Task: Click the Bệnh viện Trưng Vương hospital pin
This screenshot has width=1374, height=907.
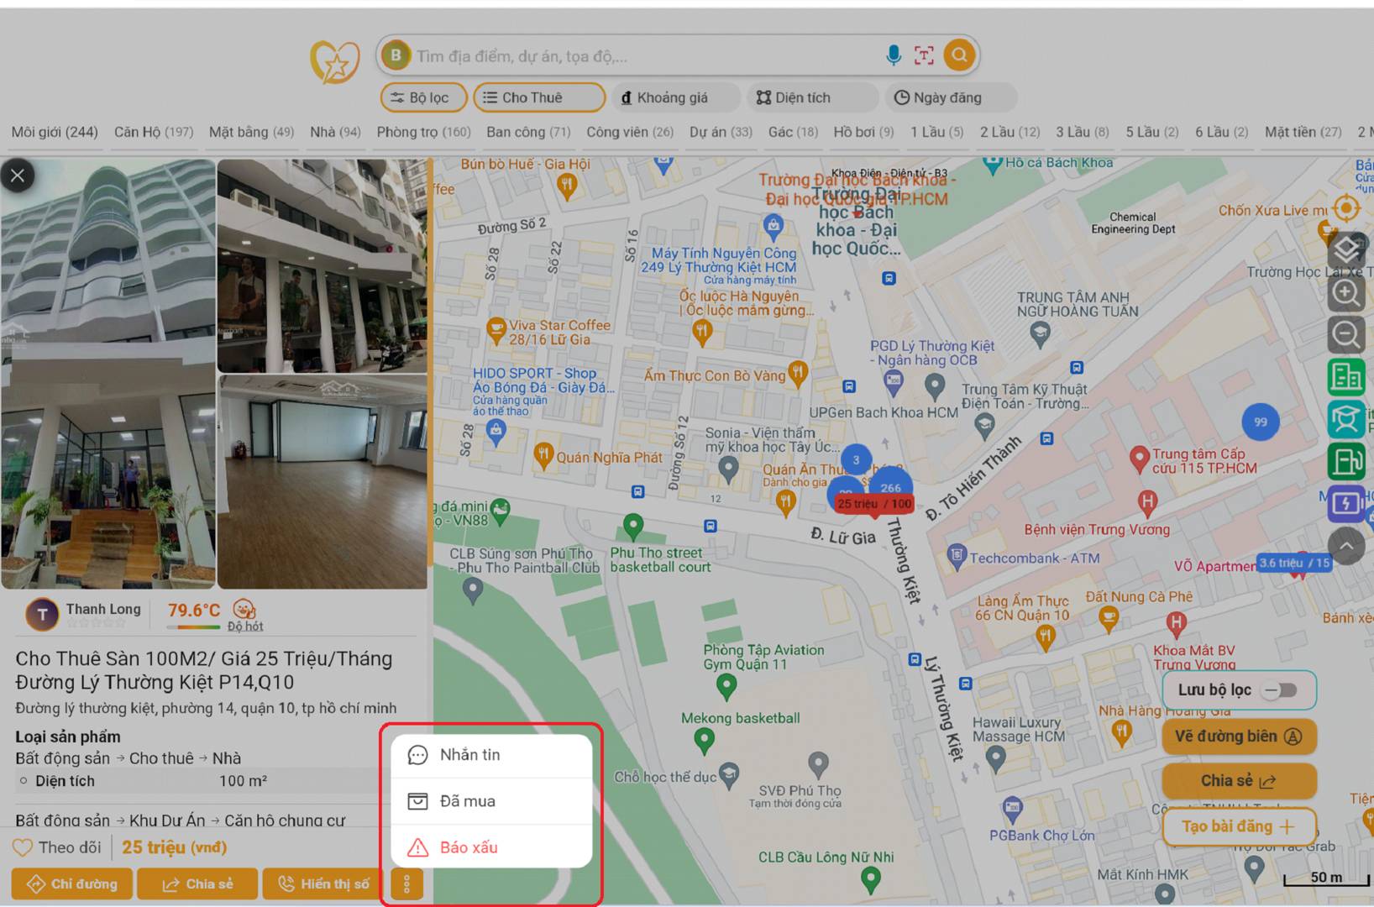Action: coord(1147,503)
